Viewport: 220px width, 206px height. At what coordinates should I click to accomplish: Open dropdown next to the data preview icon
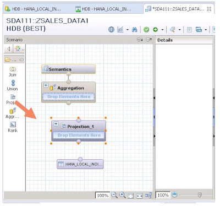tap(180, 30)
